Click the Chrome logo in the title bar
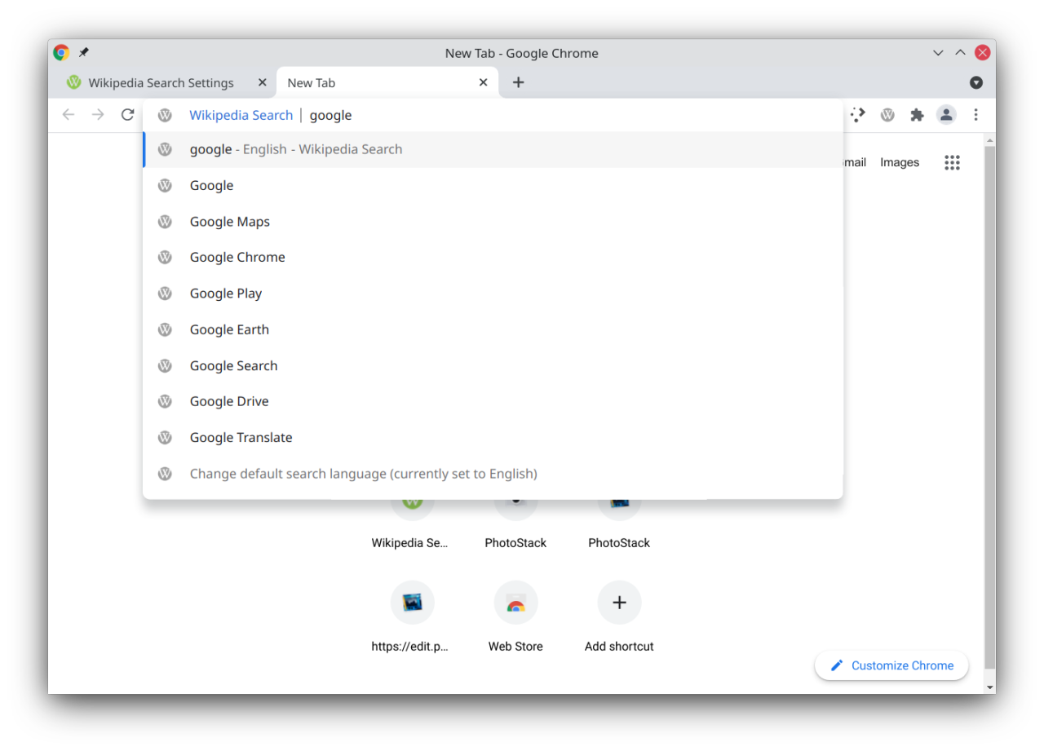This screenshot has width=1044, height=751. [x=61, y=53]
